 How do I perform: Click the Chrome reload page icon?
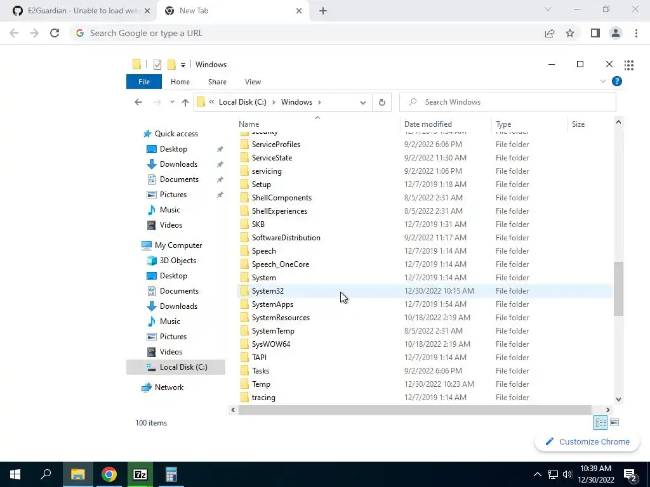(55, 33)
